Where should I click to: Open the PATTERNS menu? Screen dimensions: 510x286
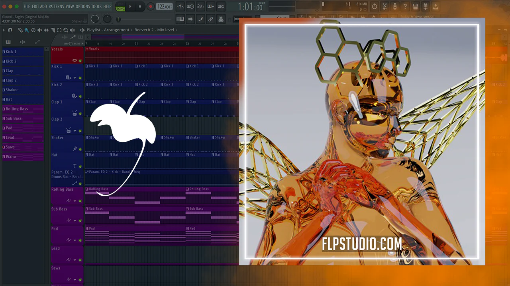click(56, 6)
